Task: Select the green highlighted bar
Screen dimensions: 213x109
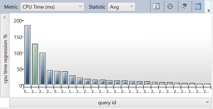Action: (35, 64)
